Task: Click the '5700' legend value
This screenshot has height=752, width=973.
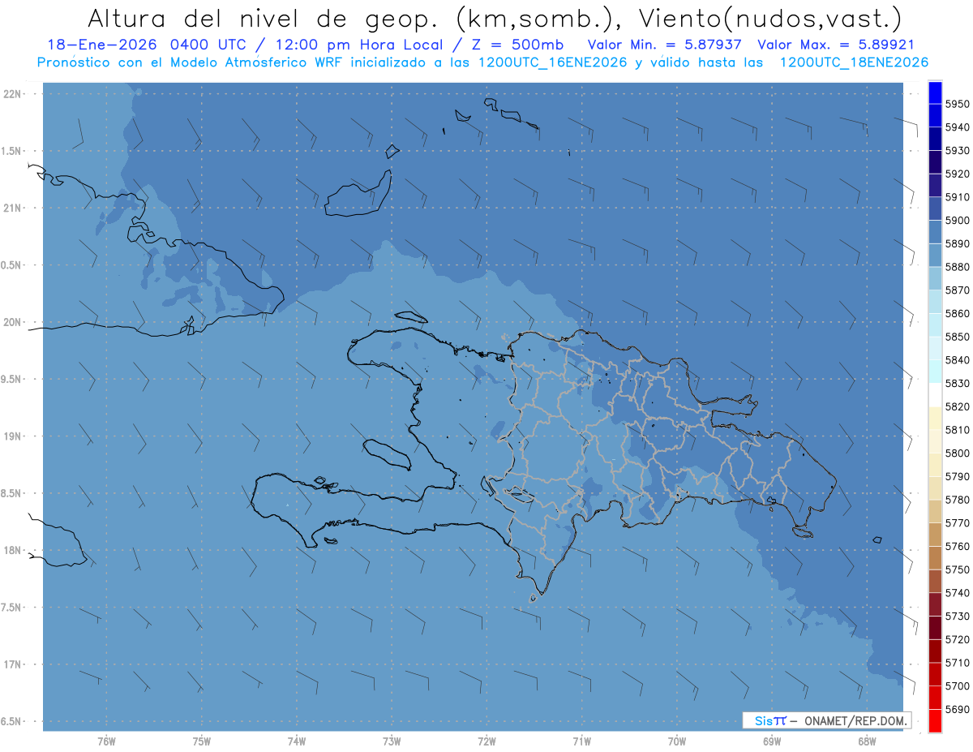Action: coord(958,686)
